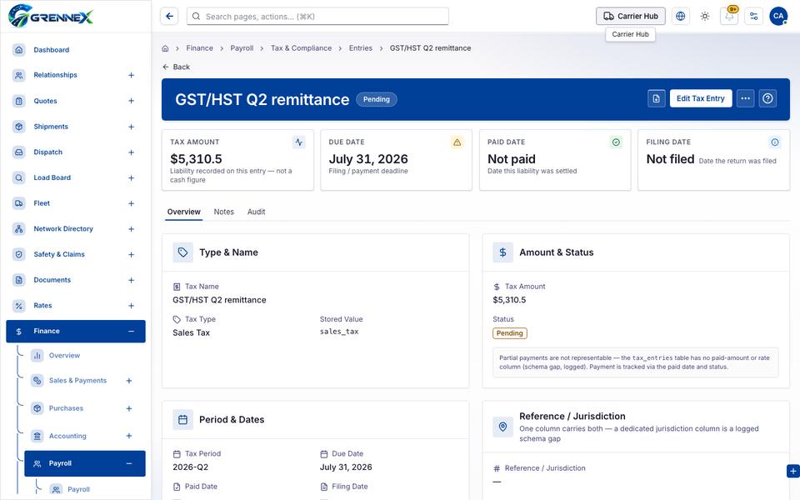Switch to the Audit tab
The height and width of the screenshot is (500, 800).
tap(256, 212)
